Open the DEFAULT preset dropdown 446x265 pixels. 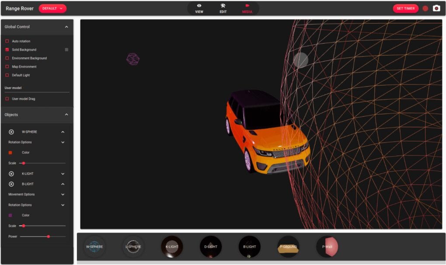[x=52, y=9]
